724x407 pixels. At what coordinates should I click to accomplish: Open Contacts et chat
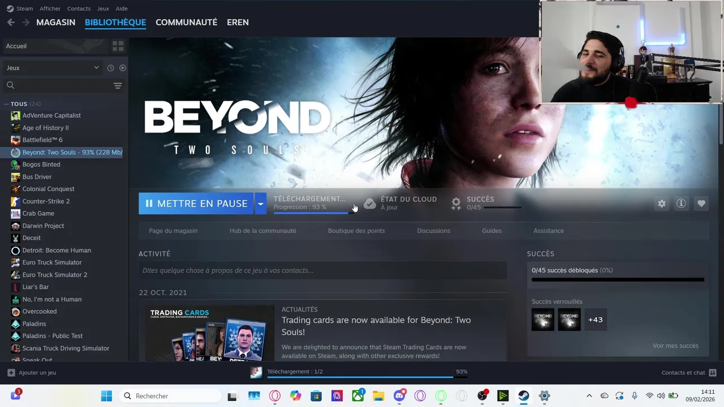[689, 373]
